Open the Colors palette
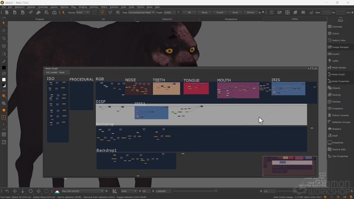This screenshot has height=199, width=354. click(x=336, y=33)
